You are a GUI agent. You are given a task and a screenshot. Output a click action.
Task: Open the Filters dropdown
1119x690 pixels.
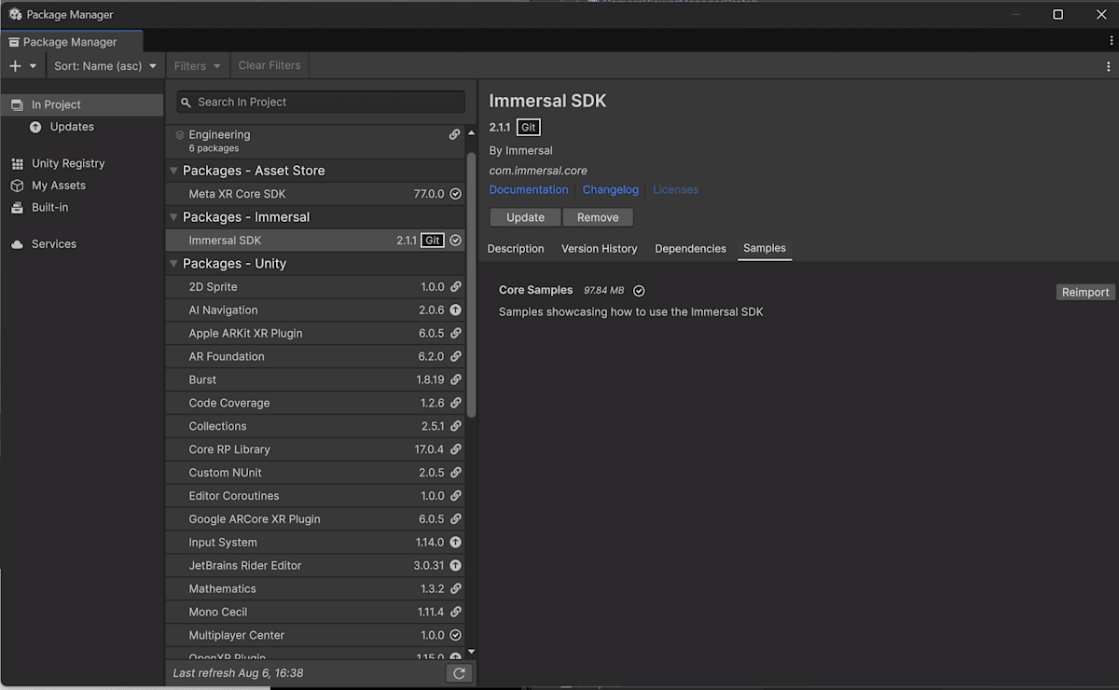(198, 66)
